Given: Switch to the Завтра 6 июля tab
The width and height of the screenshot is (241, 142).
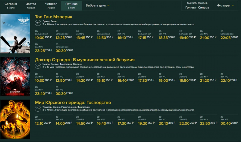Looking at the screenshot, I should tap(31, 5).
